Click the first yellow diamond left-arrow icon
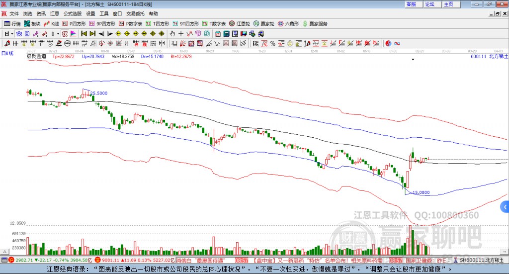Viewport: 509px width, 274px height. [x=118, y=34]
